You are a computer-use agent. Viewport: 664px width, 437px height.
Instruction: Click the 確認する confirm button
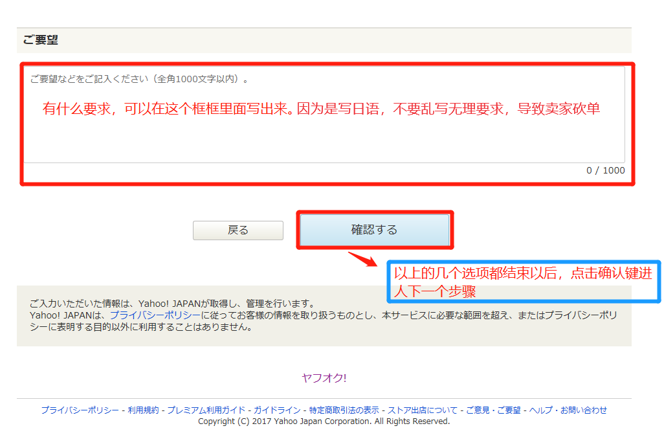(374, 230)
